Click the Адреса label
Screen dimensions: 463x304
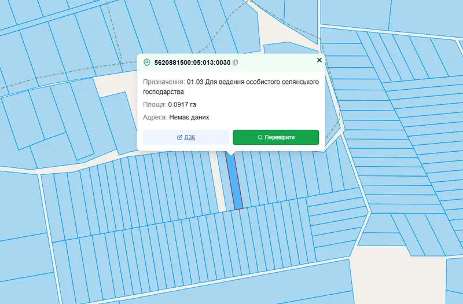(155, 118)
